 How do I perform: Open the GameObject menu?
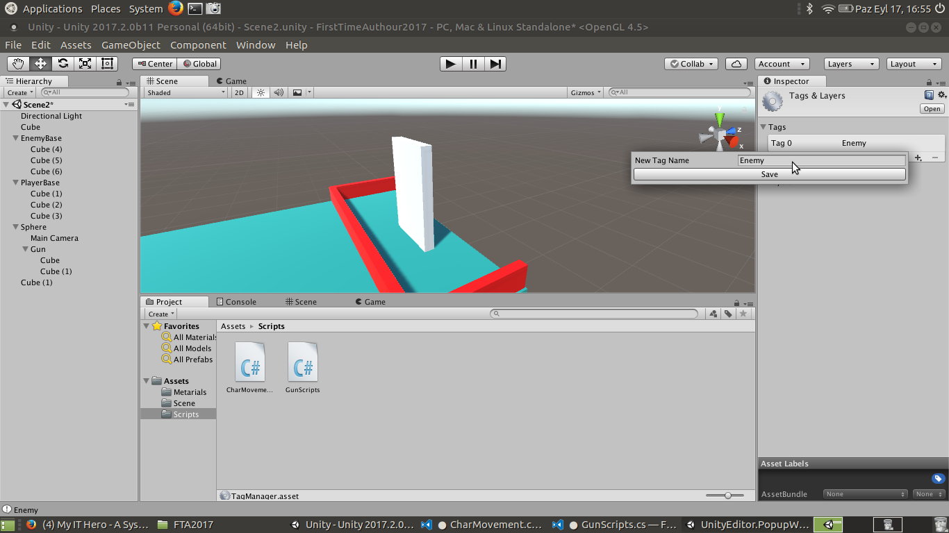tap(131, 45)
